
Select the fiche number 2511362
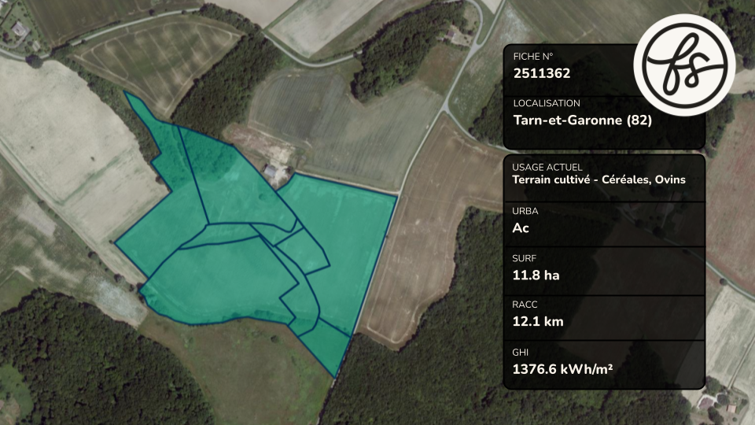point(542,74)
